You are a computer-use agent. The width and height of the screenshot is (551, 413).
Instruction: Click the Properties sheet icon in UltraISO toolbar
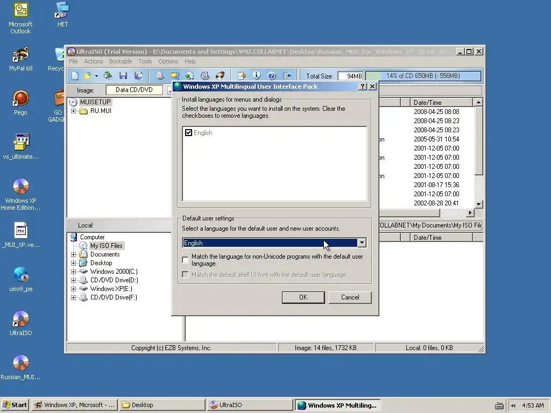[242, 75]
